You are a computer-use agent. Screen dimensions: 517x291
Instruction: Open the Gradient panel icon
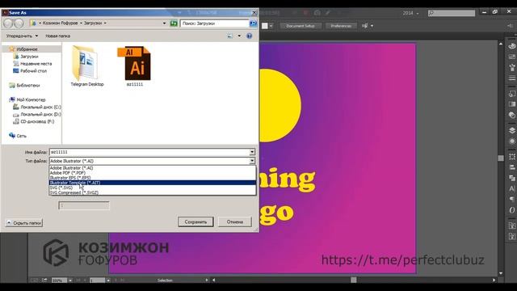pos(511,104)
